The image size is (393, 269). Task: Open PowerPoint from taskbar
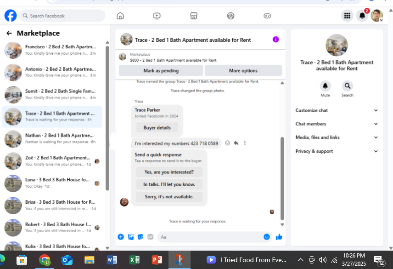tap(157, 260)
